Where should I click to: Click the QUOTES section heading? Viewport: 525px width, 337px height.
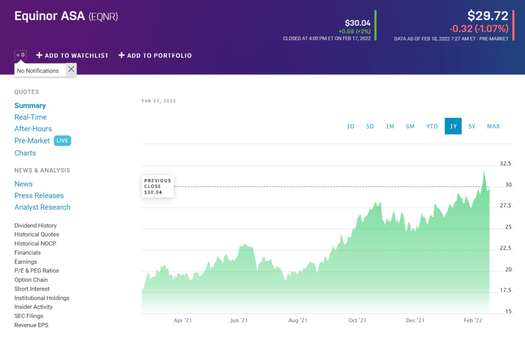pos(27,92)
